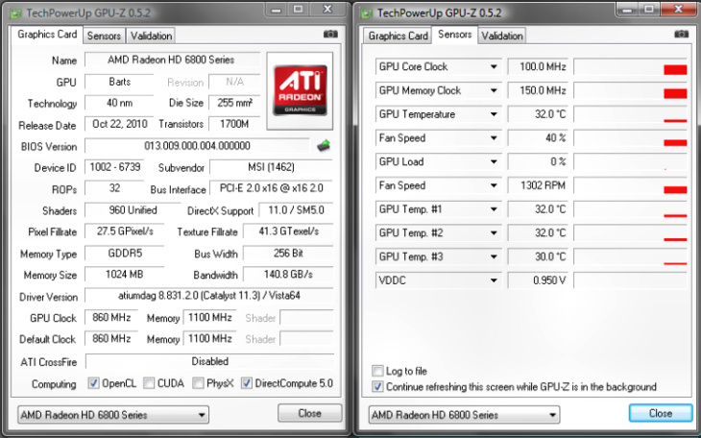
Task: Open the GPU Temp. #2 sensor dropdown
Action: tap(494, 233)
